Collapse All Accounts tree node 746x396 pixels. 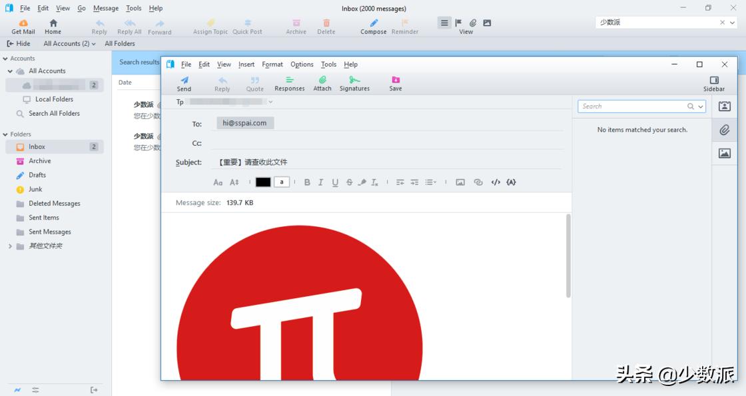click(10, 71)
